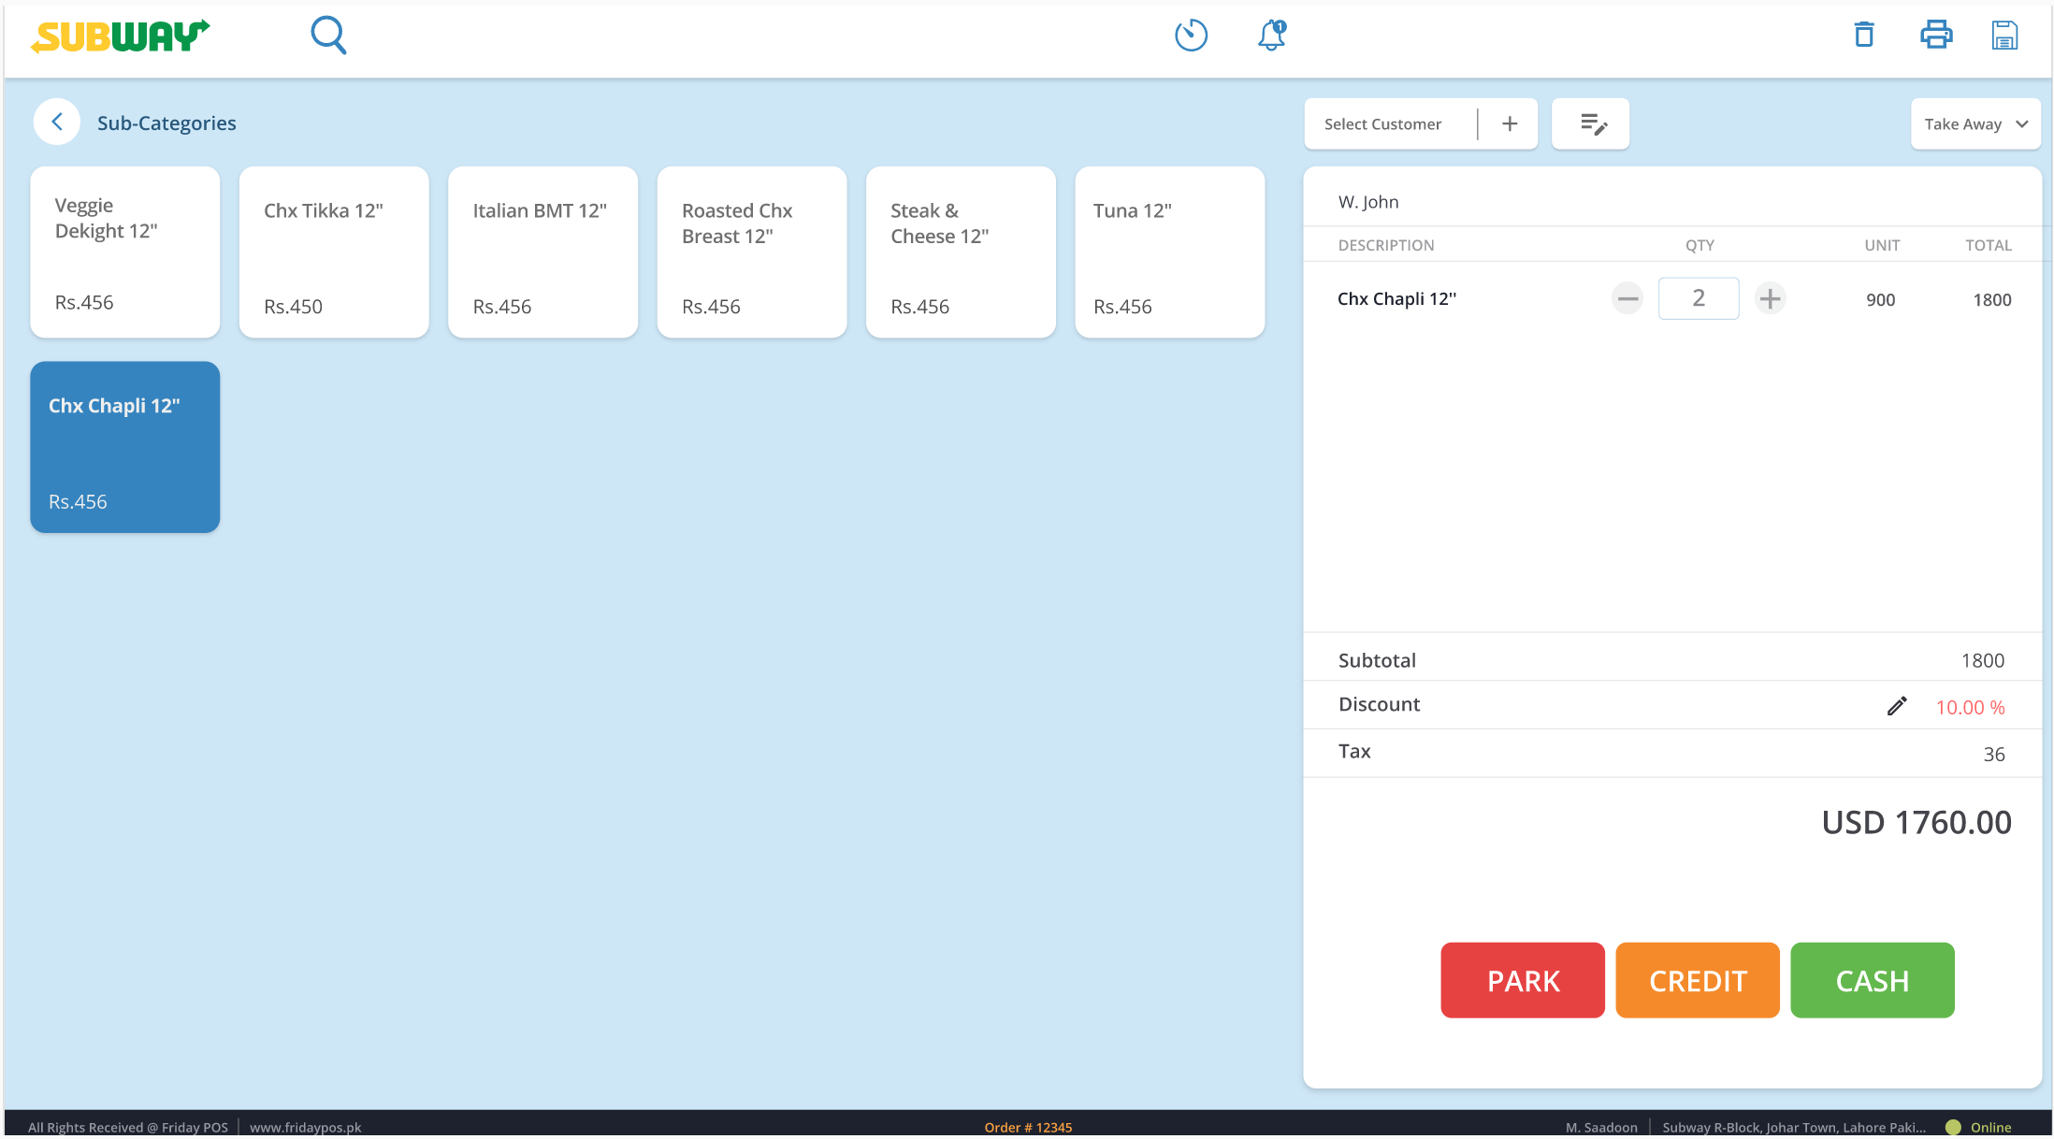Edit the discount with pencil icon
Screen dimensions: 2054x1139
[x=1896, y=707]
